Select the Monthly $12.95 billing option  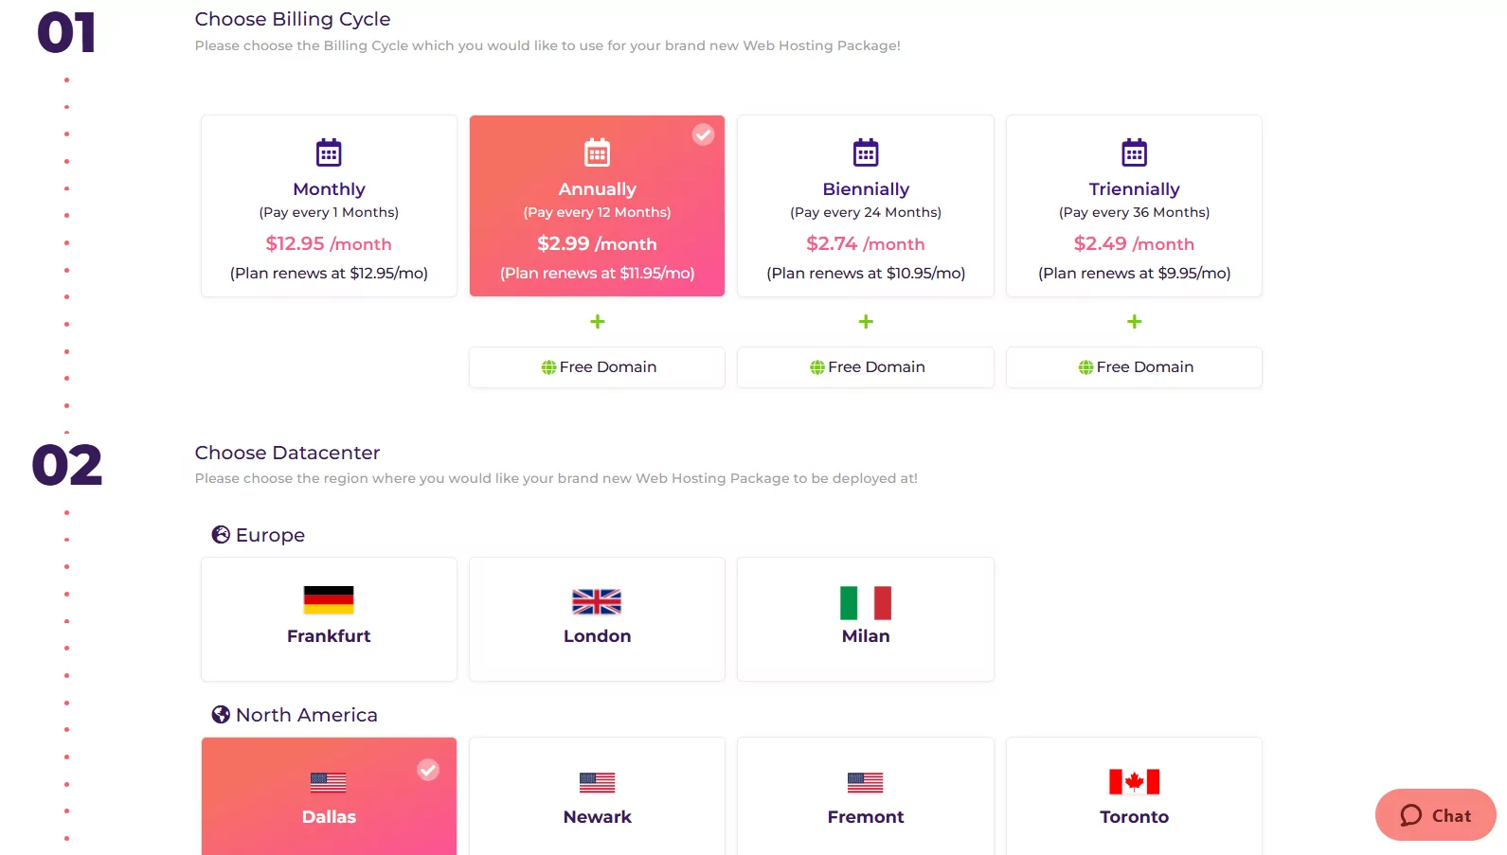point(329,206)
